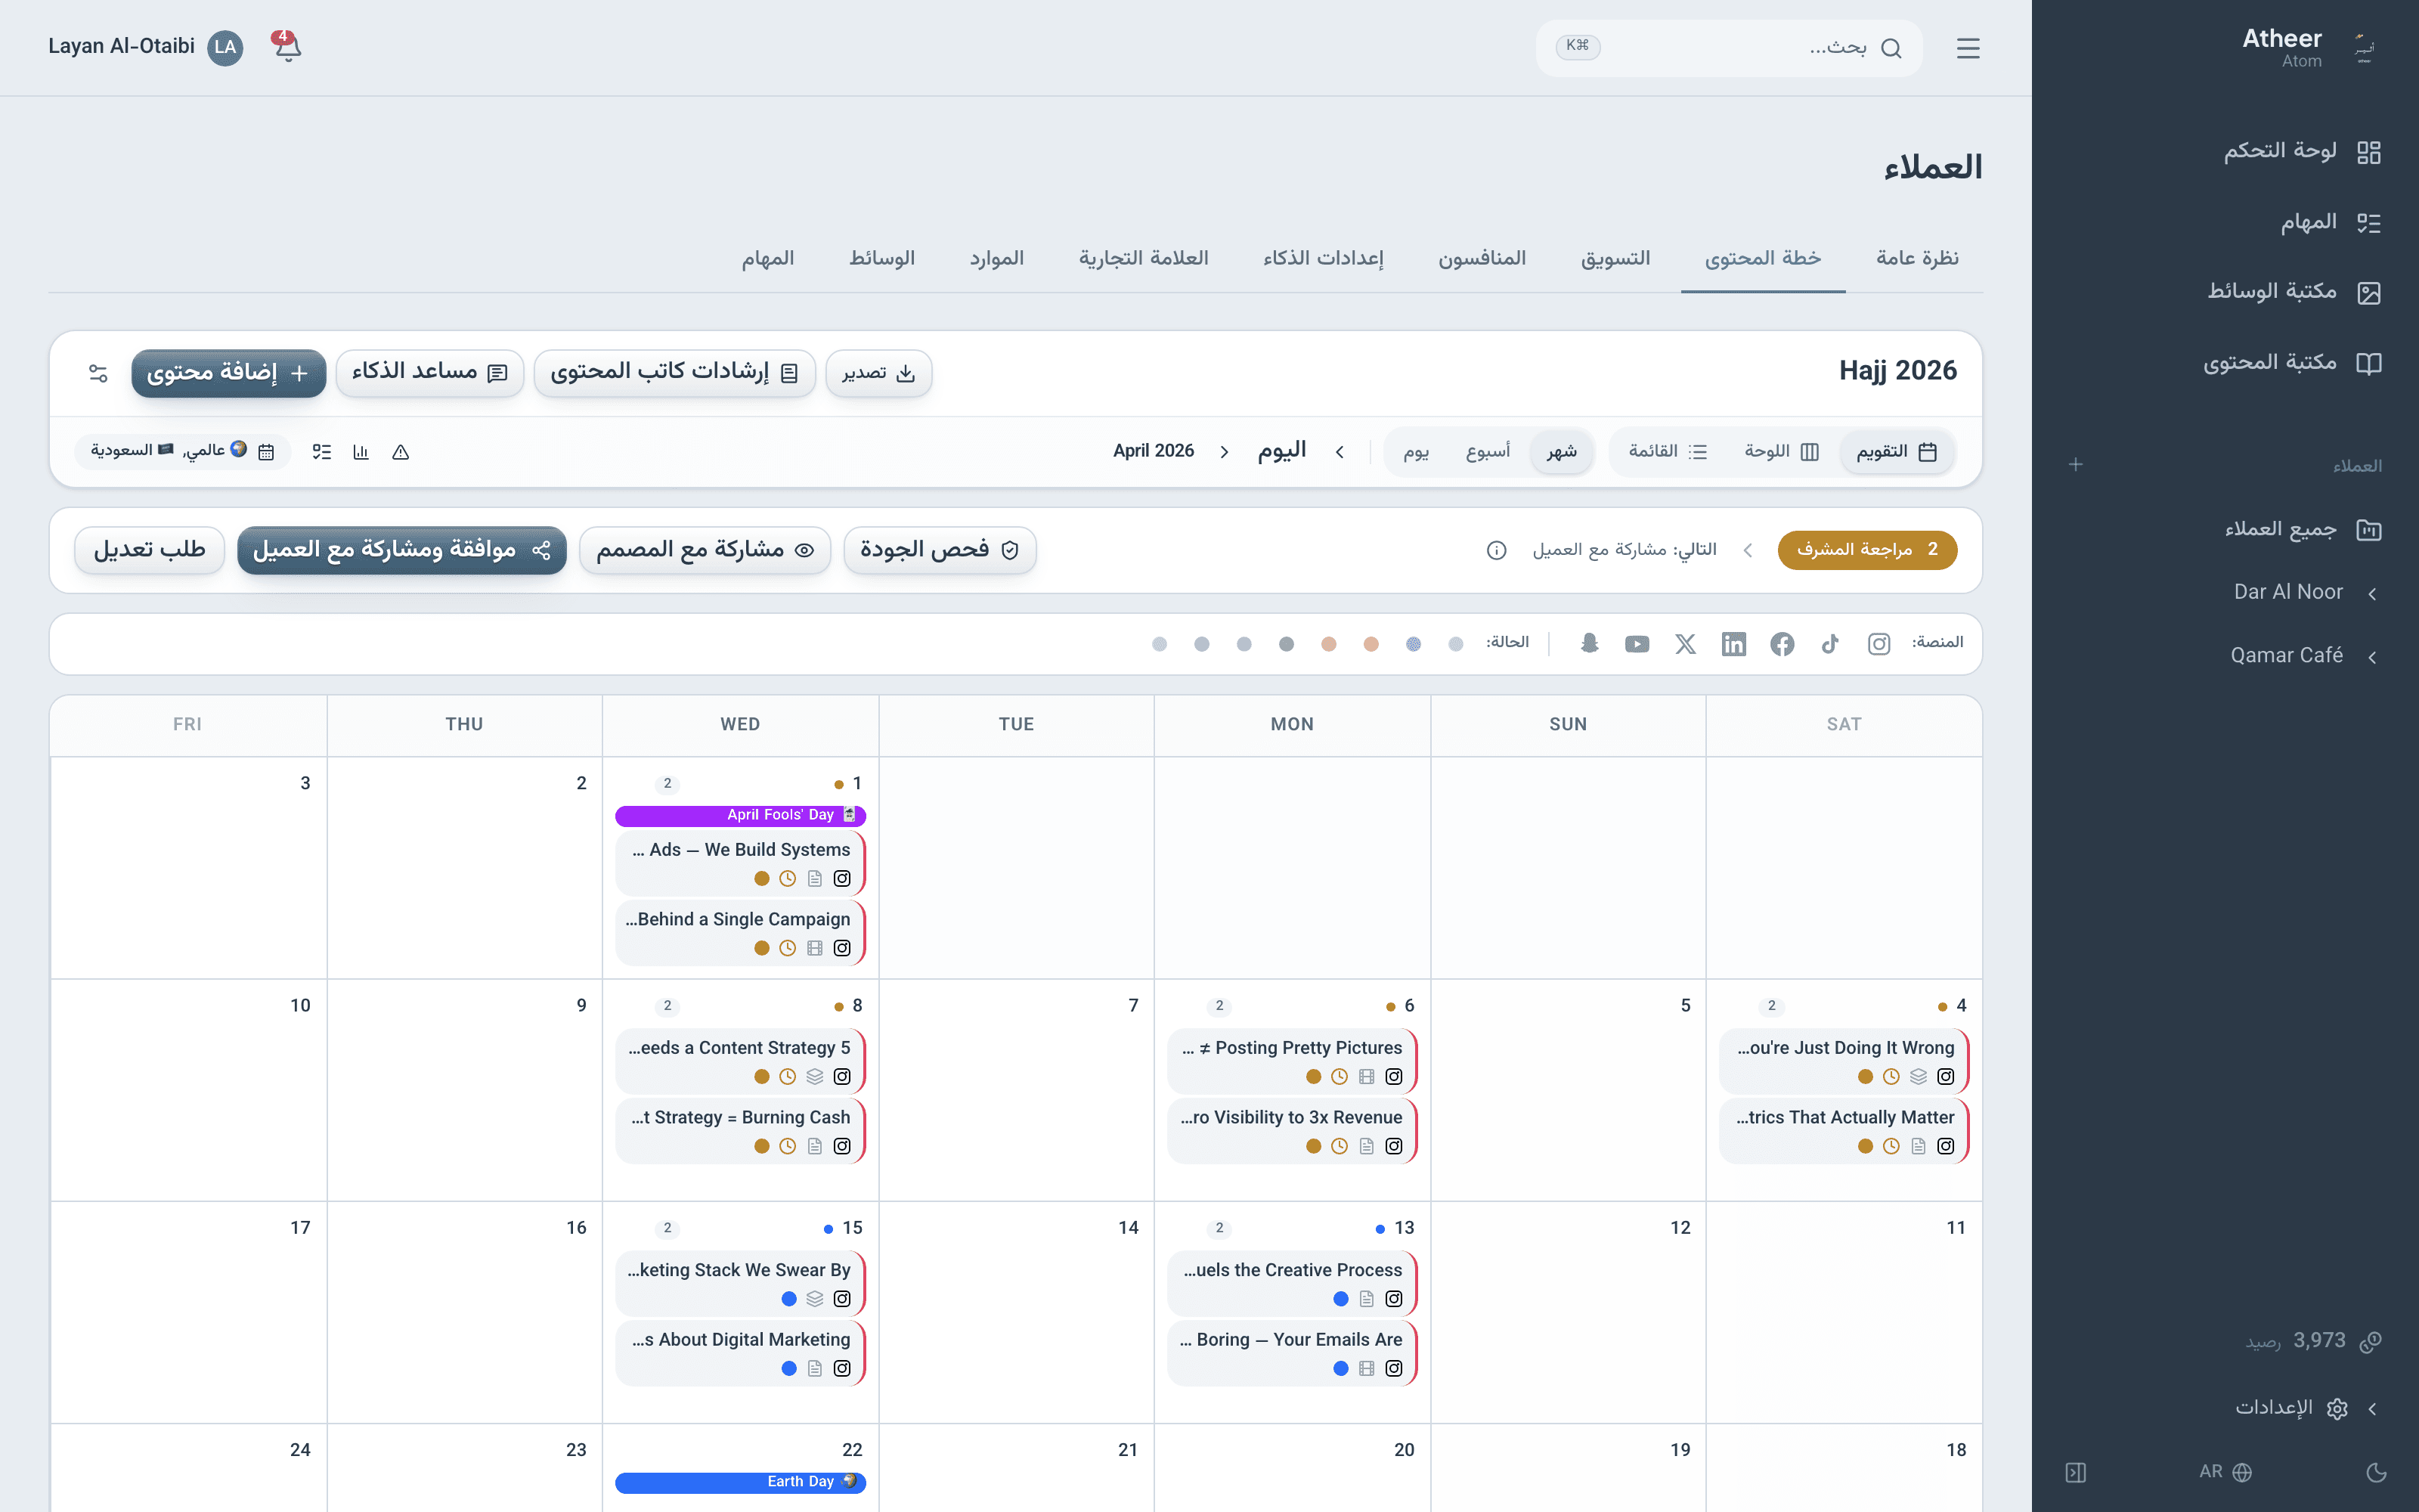This screenshot has height=1512, width=2419.
Task: Open إرشادات كاتب المحتوى
Action: click(675, 373)
